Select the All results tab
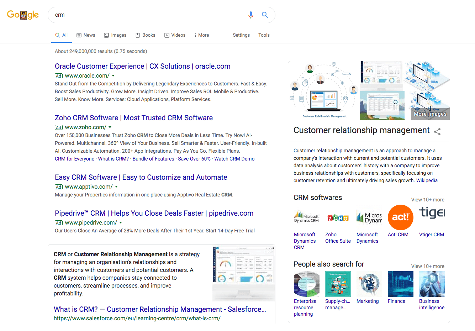Viewport: 475px width, 331px height. 62,35
